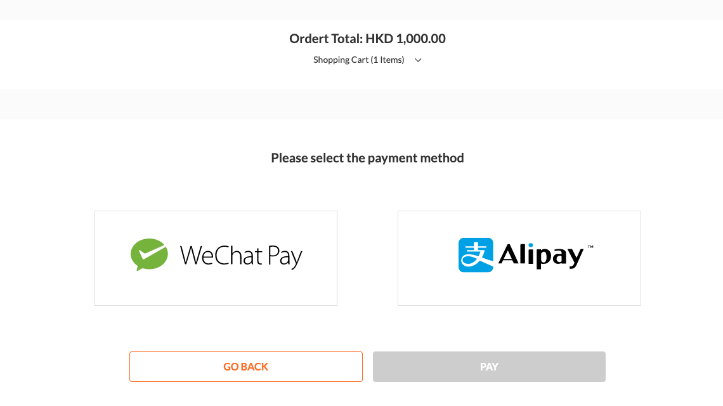Click the HKD 1,000.00 amount
Viewport: 723px width, 406px height.
tap(406, 38)
